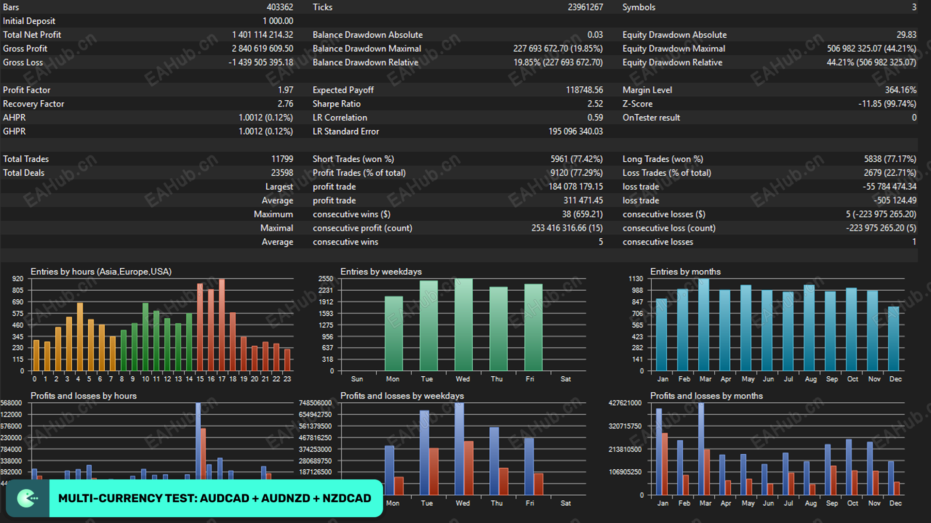Click the Mon bar in Entries by weekdays
This screenshot has height=523, width=931.
click(x=393, y=334)
